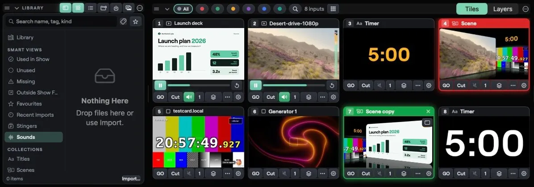Collapse the LIBRARY panel chevron

pos(17,8)
